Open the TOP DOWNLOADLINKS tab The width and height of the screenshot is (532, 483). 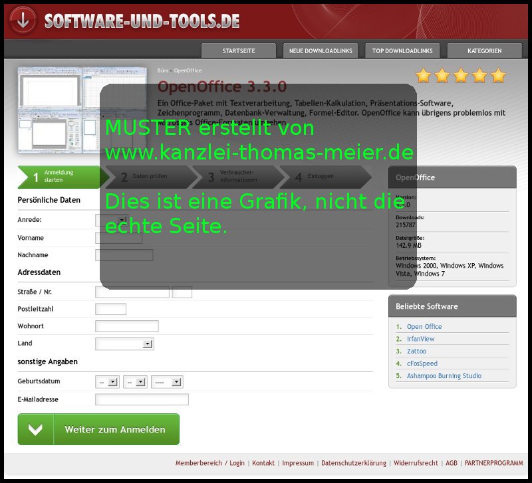pyautogui.click(x=402, y=50)
